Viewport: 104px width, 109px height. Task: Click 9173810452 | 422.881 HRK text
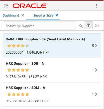coord(27,101)
